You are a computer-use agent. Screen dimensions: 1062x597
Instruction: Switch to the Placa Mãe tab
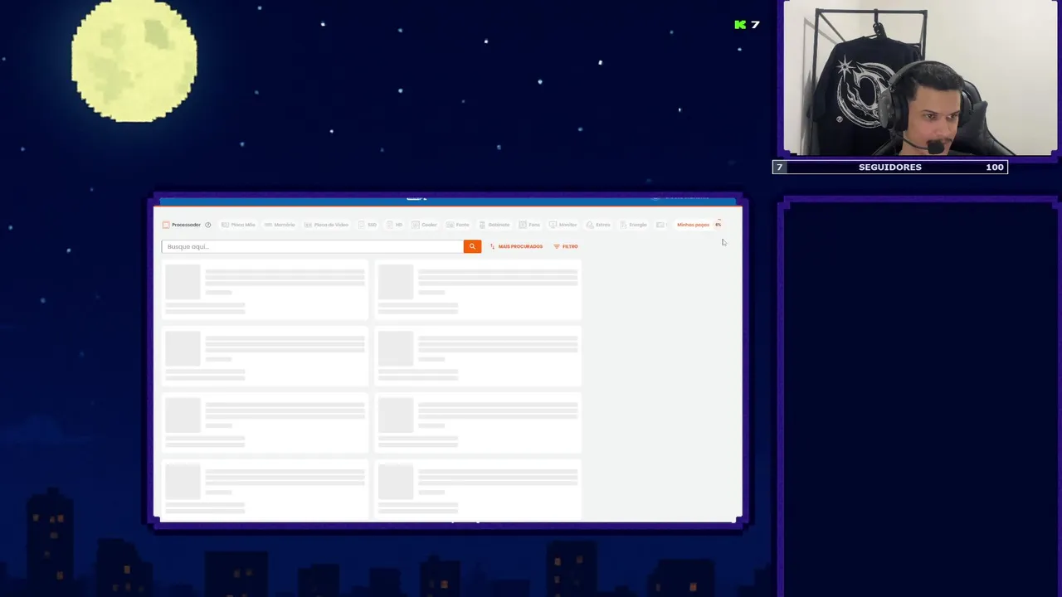click(238, 225)
